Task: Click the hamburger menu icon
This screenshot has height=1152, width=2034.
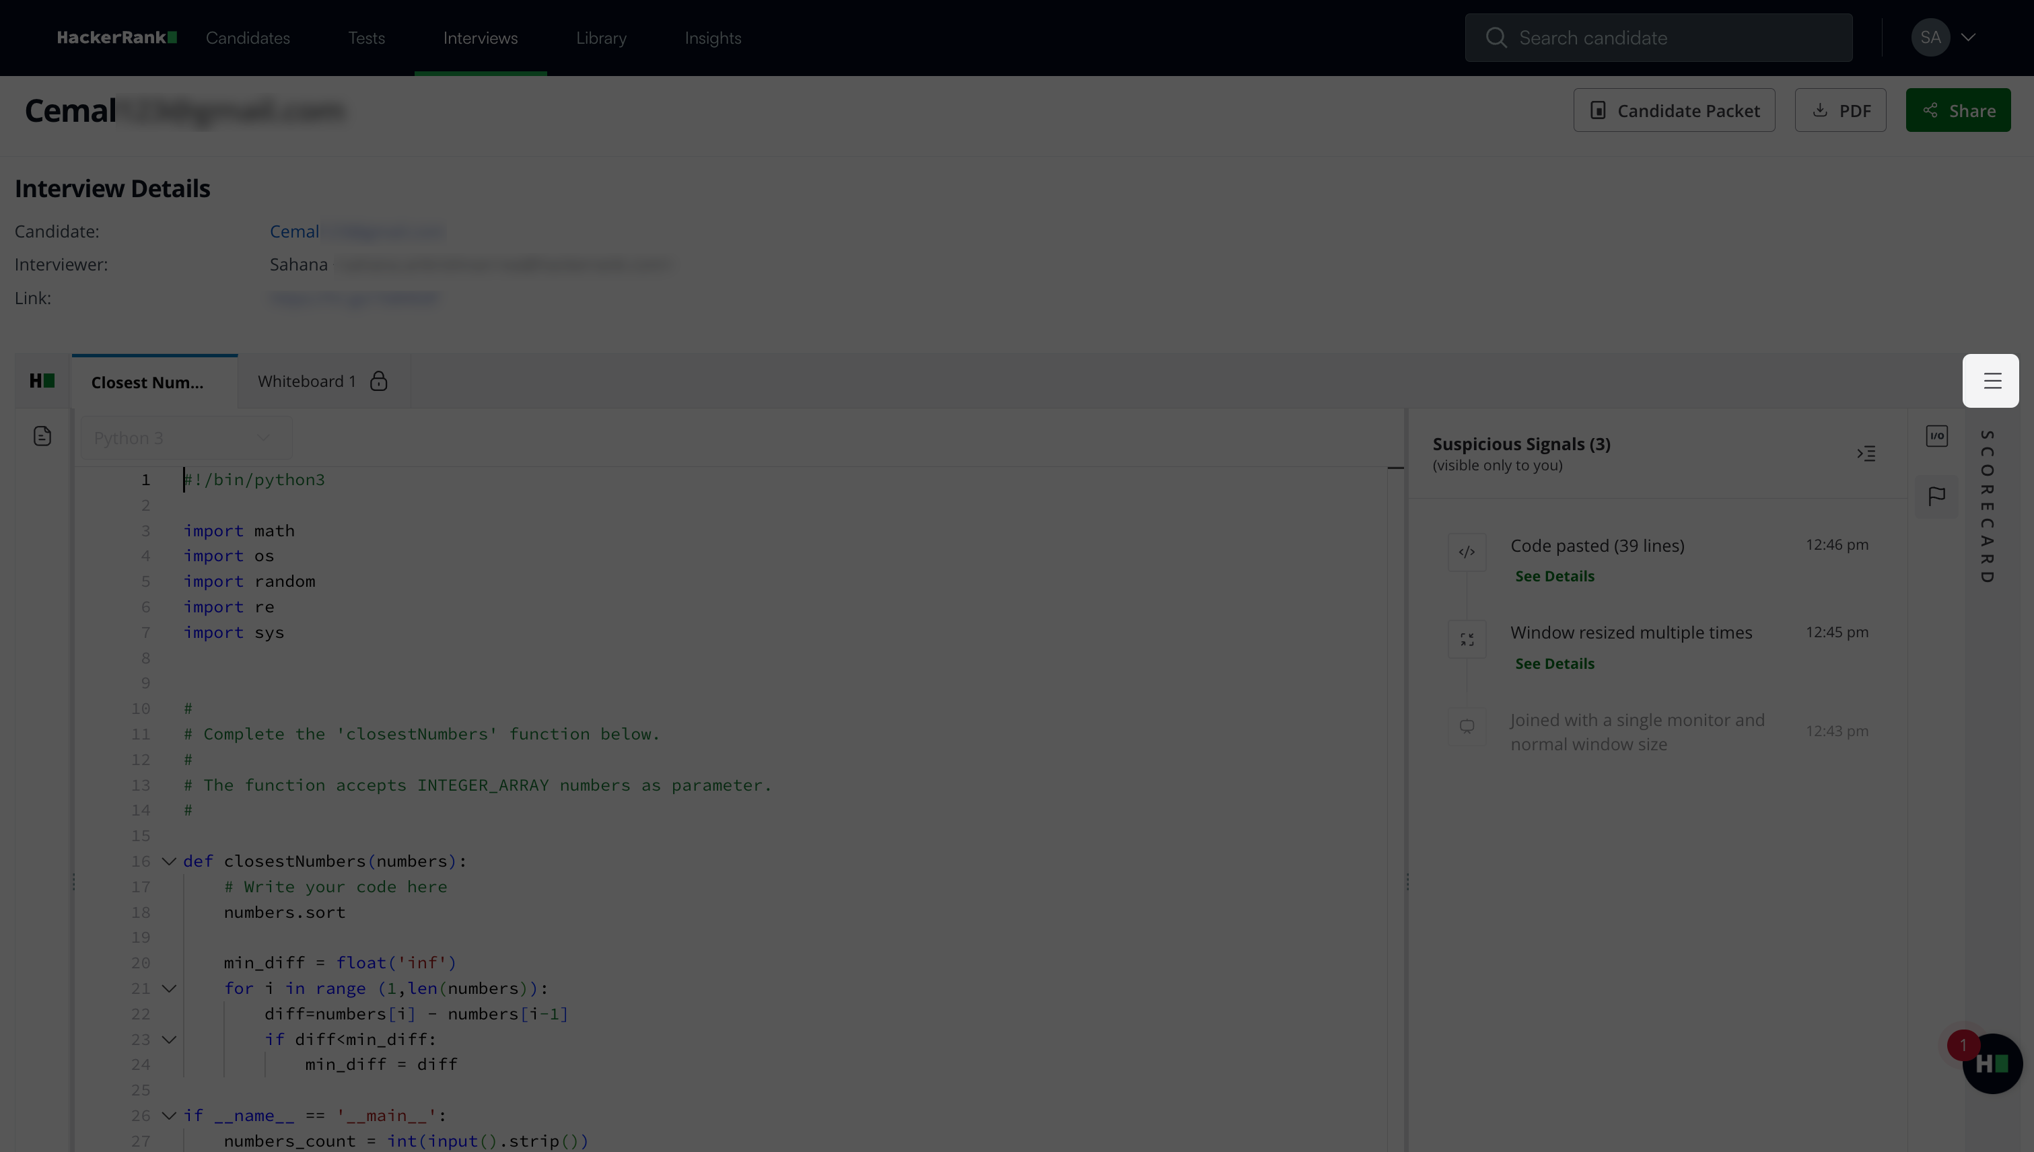Action: (1992, 381)
